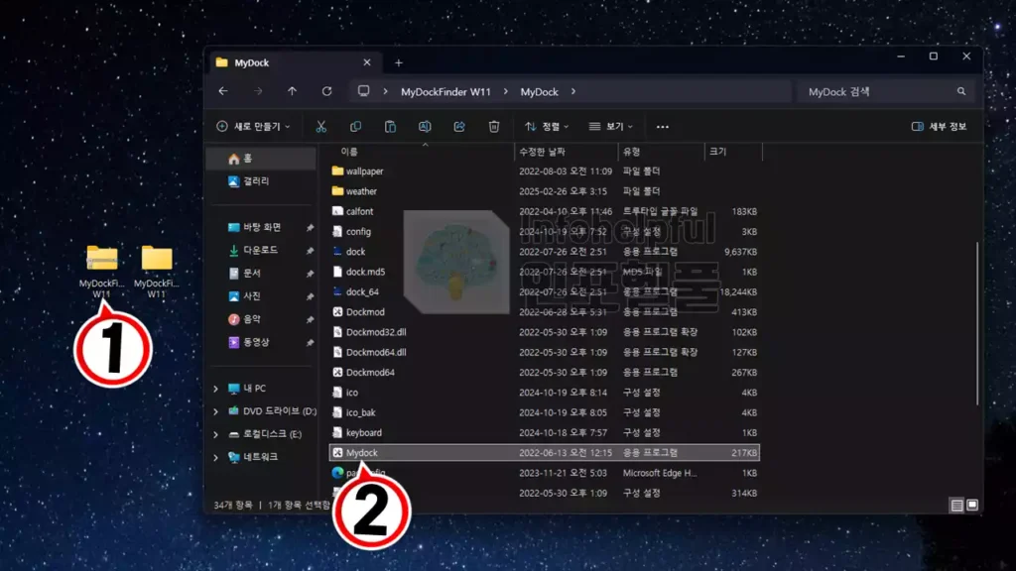Close the MyDock tab
This screenshot has height=571, width=1016.
click(367, 62)
